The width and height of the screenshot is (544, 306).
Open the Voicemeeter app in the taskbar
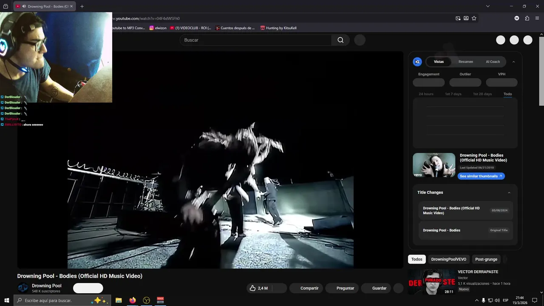161,300
